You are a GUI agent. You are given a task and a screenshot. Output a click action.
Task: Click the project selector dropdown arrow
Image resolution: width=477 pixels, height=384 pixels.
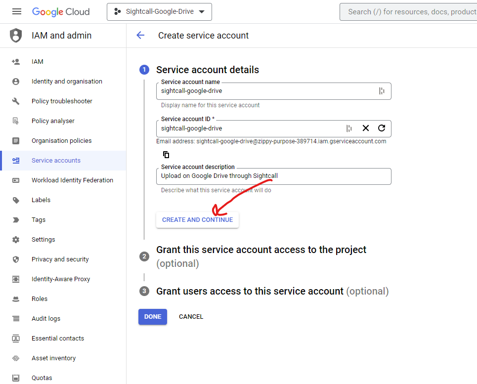(x=201, y=12)
